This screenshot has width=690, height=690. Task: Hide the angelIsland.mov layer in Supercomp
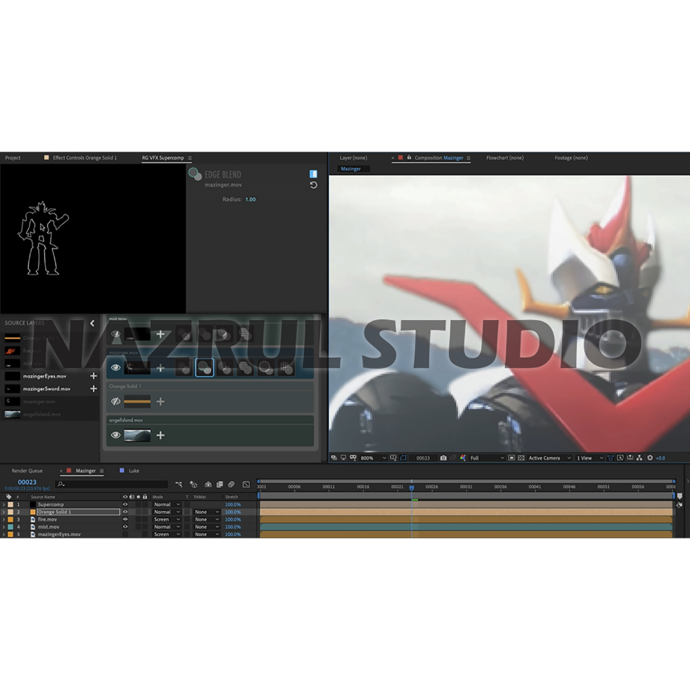[116, 435]
